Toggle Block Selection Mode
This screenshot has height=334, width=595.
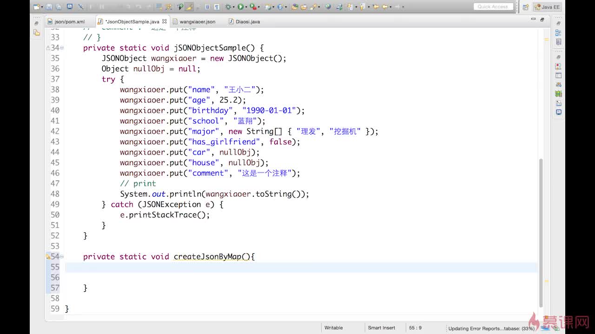click(x=207, y=7)
